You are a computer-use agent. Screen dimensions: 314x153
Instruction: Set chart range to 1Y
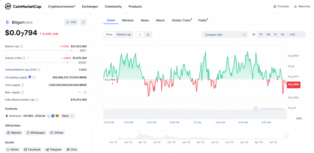(275, 34)
